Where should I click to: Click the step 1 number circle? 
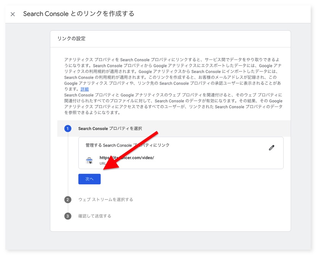68,129
